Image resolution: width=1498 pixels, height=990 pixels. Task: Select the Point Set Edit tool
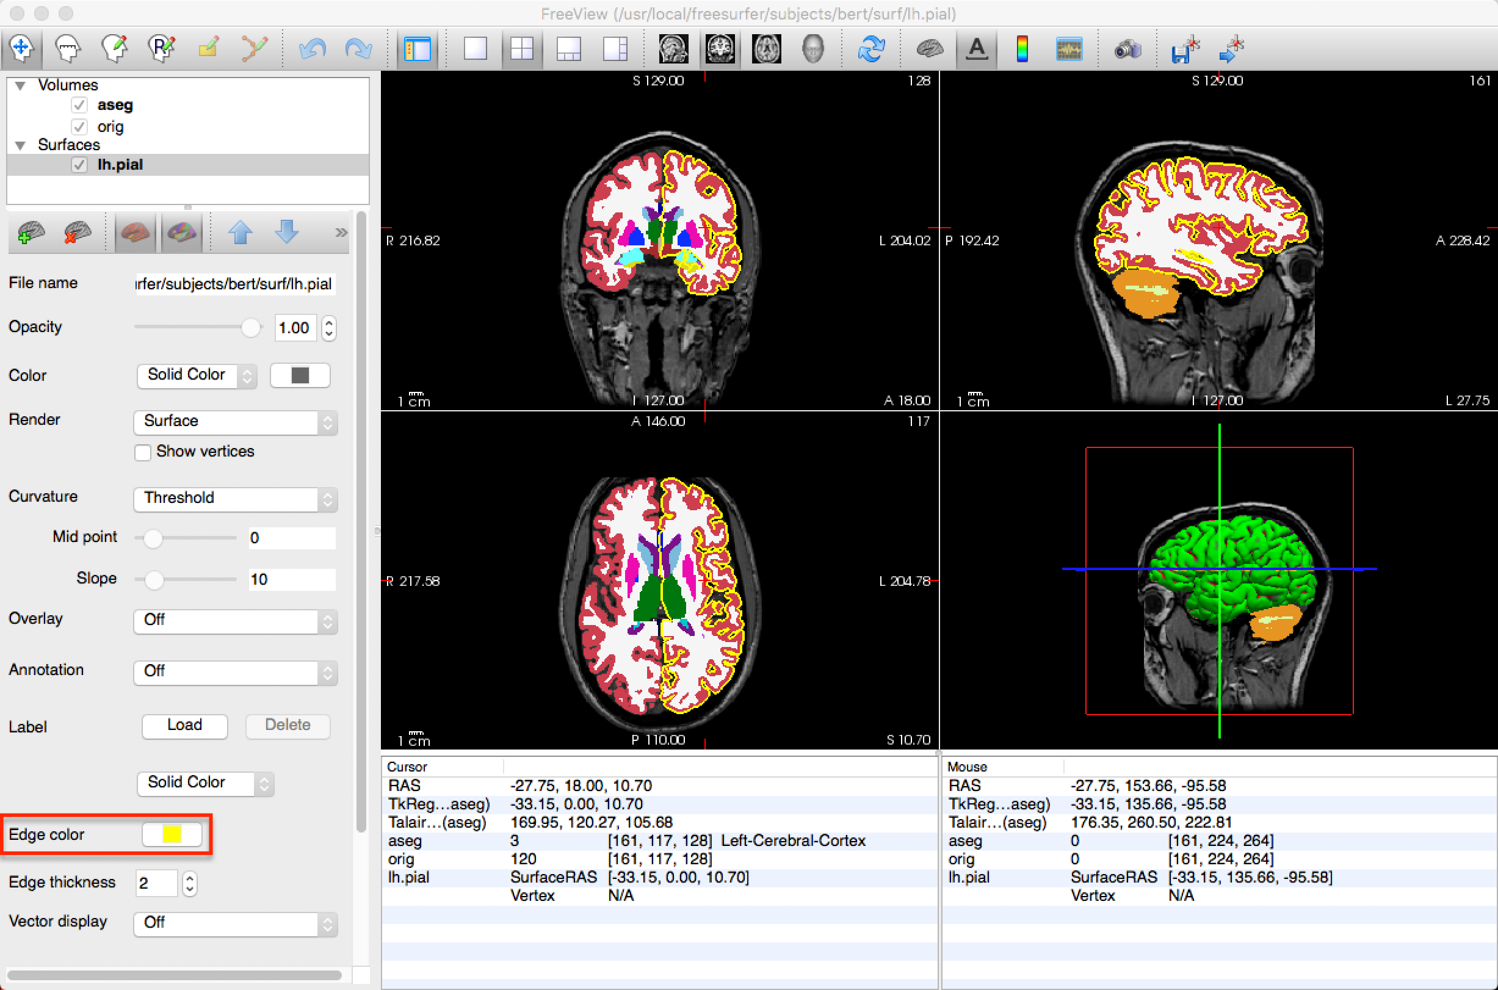point(254,49)
